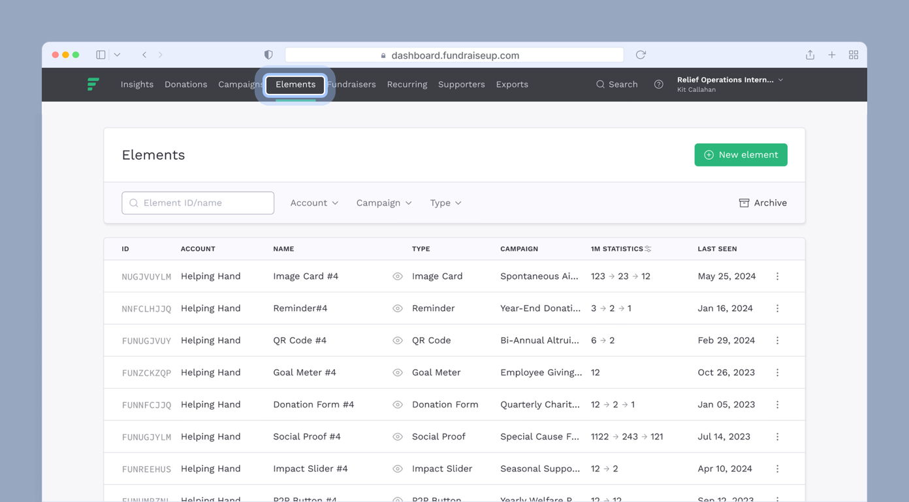This screenshot has width=909, height=502.
Task: Click the Last Seen column header
Action: [717, 249]
